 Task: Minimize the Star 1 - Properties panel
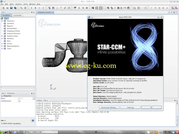[x=32, y=93]
